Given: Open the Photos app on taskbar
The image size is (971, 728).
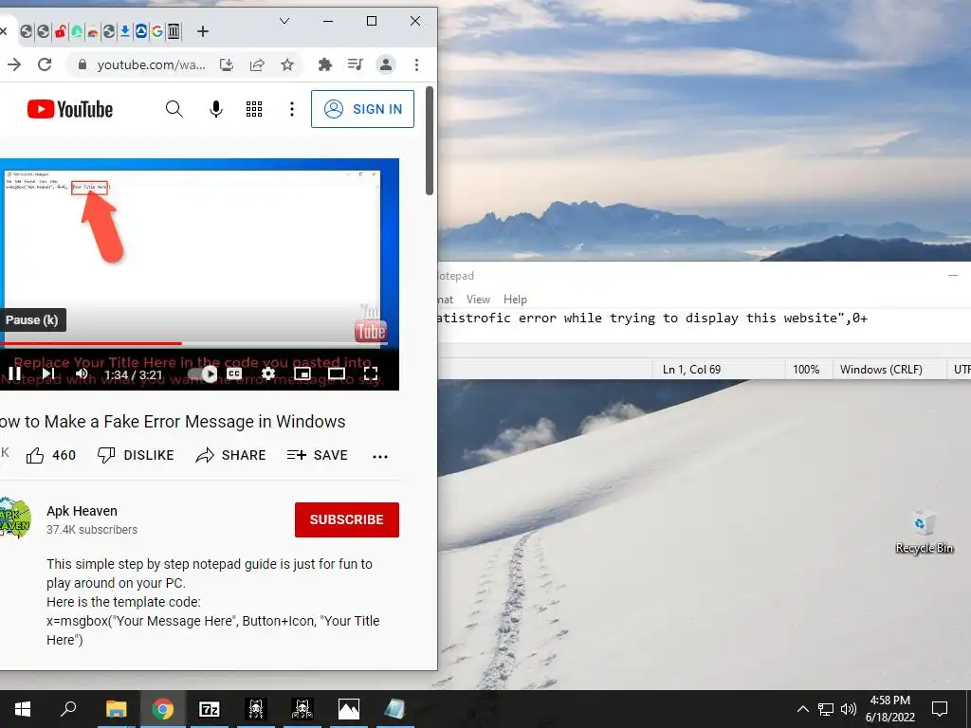Looking at the screenshot, I should pos(349,709).
